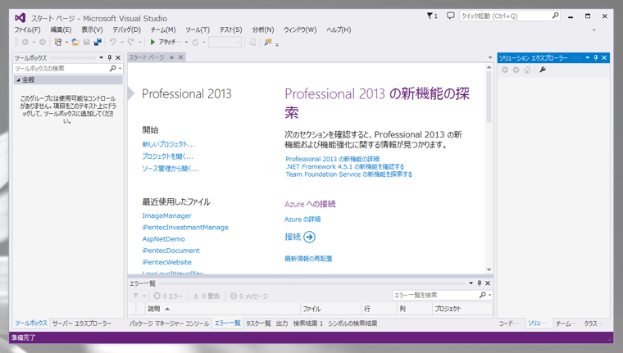Click the Undo toolbar icon
Image resolution: width=623 pixels, height=353 pixels.
(113, 42)
